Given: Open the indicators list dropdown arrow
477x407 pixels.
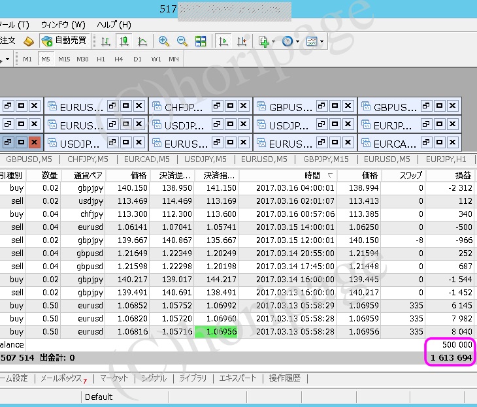Looking at the screenshot, I should coord(273,41).
